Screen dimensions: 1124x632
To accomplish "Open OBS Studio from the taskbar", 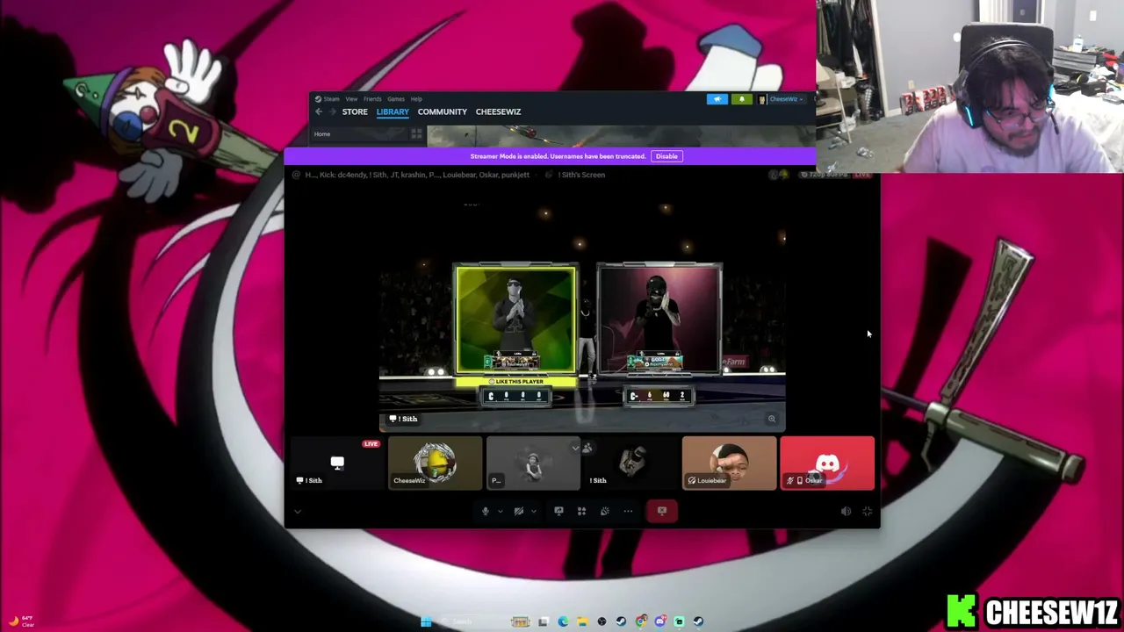I will [602, 621].
